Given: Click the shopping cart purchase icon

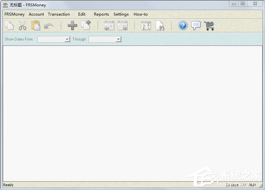Looking at the screenshot, I should click(x=209, y=26).
